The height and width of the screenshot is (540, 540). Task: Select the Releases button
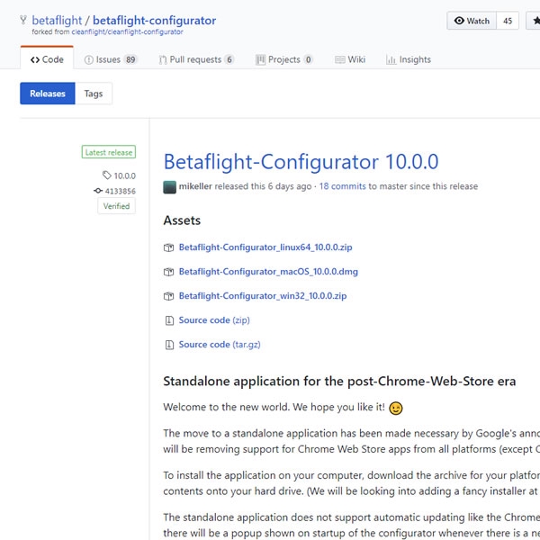click(48, 94)
